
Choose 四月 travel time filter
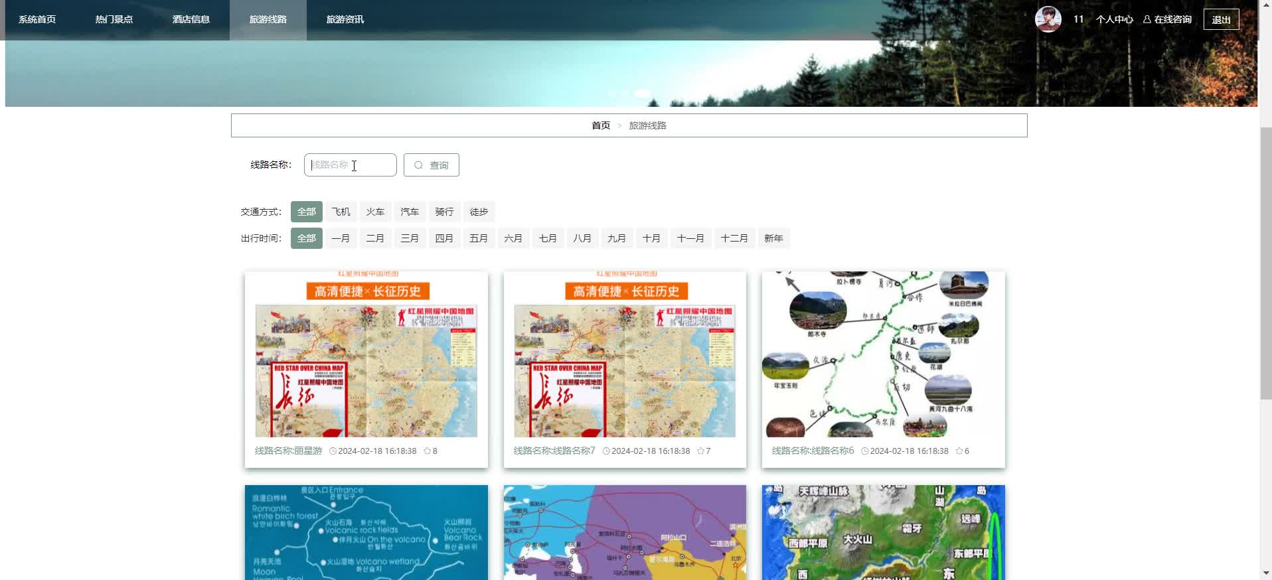tap(445, 238)
